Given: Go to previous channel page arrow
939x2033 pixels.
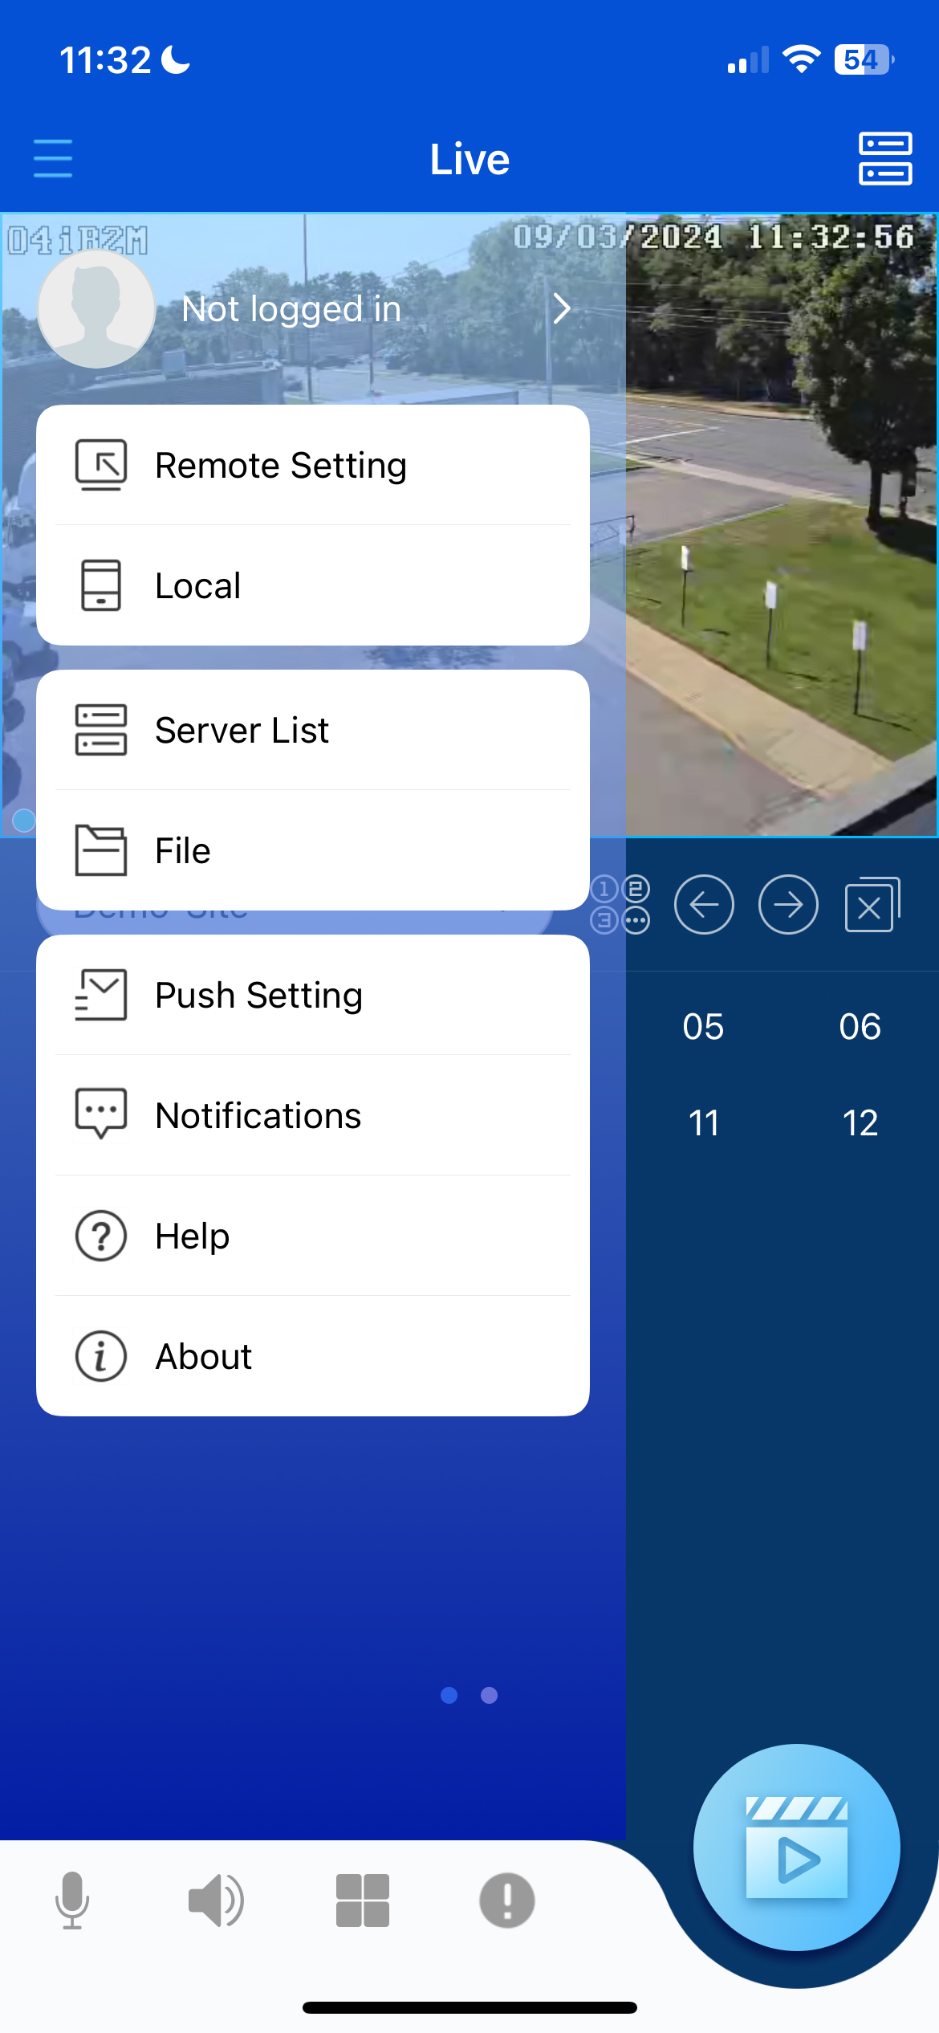Looking at the screenshot, I should pyautogui.click(x=704, y=905).
